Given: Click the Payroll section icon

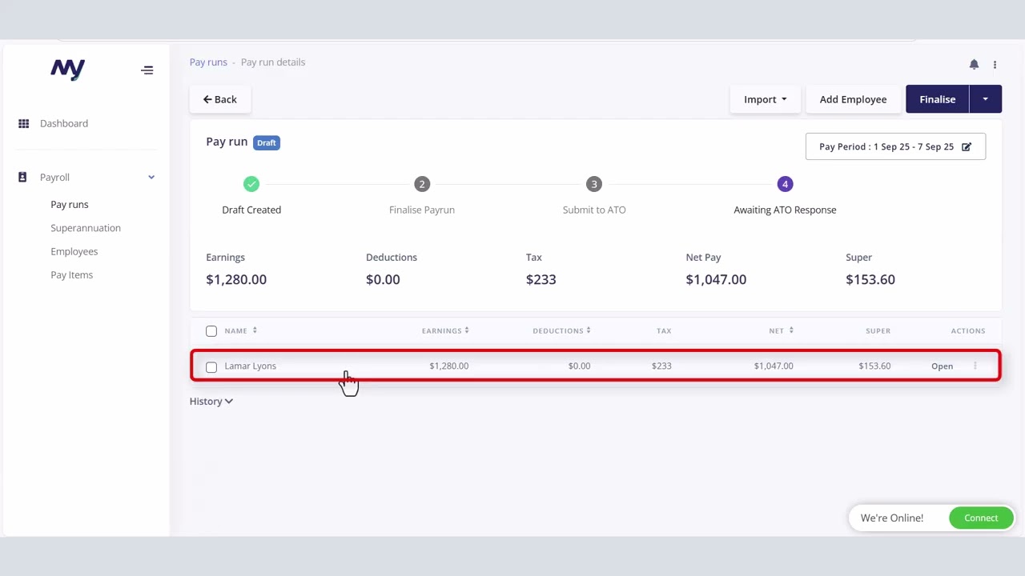Looking at the screenshot, I should tap(22, 177).
